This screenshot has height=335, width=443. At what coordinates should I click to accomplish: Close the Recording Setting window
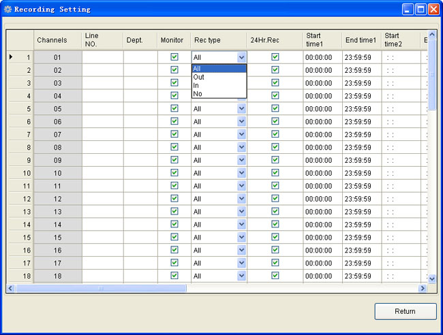433,10
